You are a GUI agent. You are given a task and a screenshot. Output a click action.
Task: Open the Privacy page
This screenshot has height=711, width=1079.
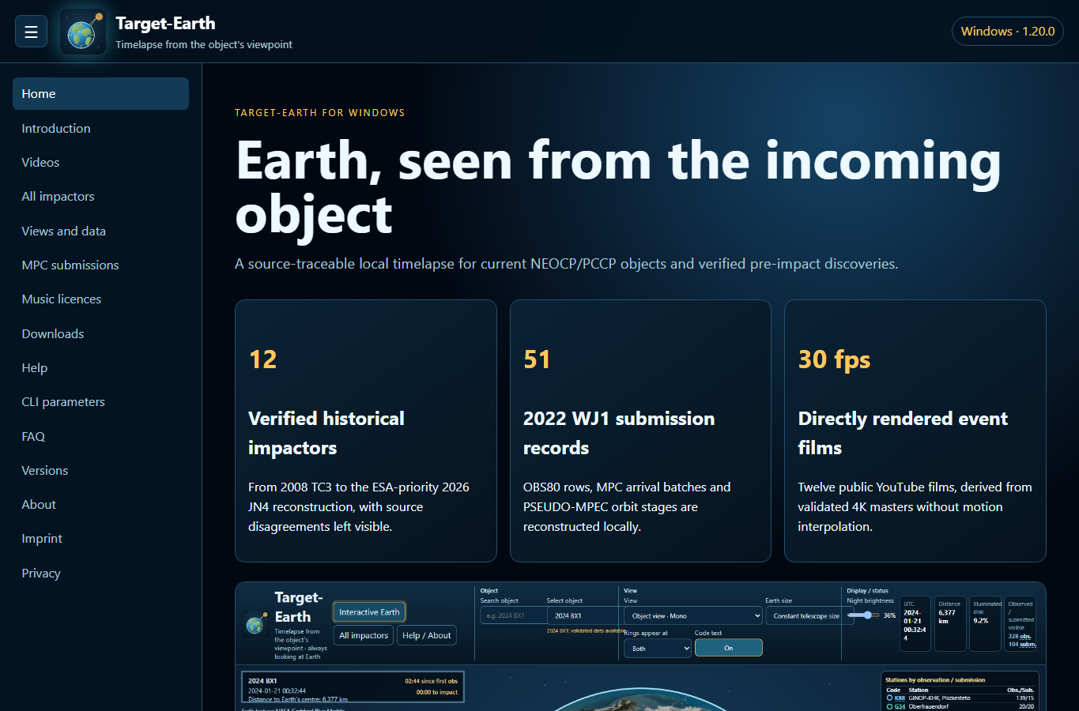point(100,573)
